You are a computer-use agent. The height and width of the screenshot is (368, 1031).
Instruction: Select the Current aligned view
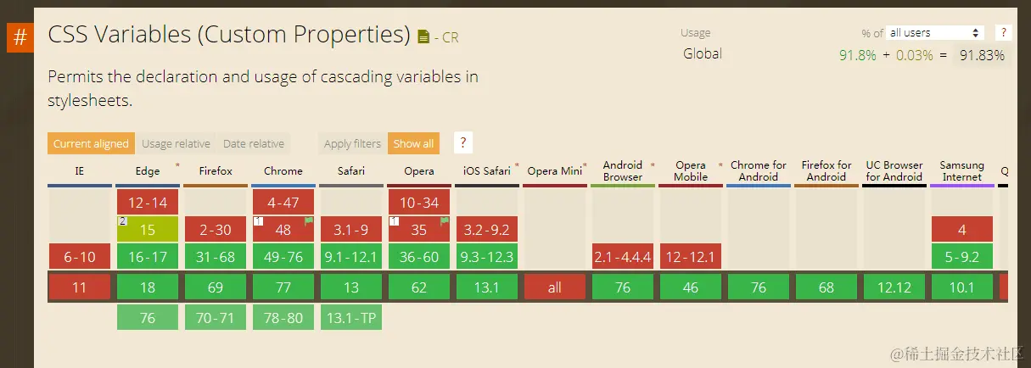(x=91, y=143)
